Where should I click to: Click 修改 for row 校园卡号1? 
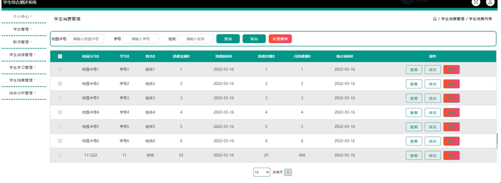pos(433,69)
